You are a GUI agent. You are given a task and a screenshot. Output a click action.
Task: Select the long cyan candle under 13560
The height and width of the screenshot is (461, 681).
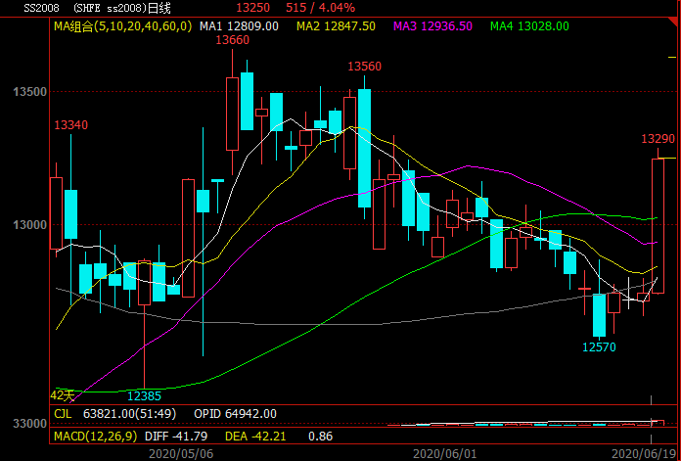click(364, 148)
